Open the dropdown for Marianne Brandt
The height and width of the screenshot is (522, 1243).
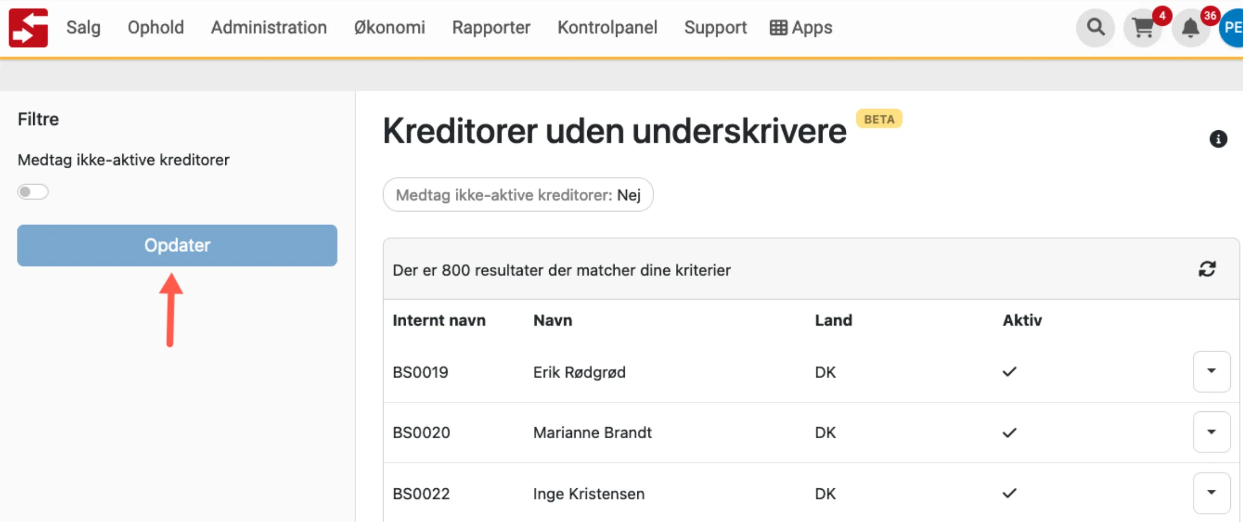tap(1211, 432)
